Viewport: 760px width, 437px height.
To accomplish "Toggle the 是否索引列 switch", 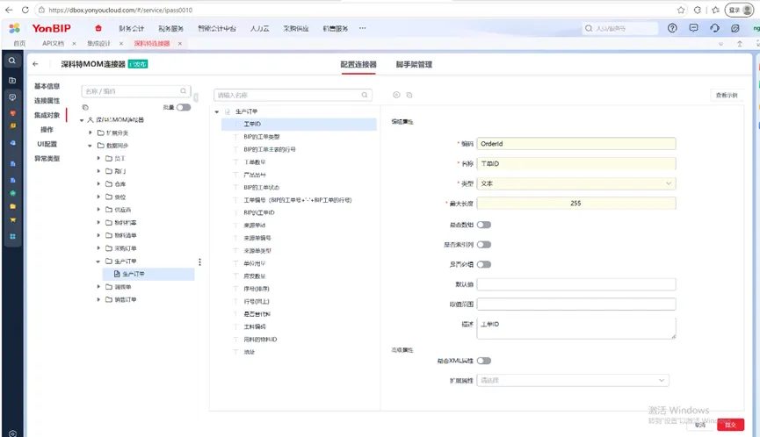I will point(484,245).
